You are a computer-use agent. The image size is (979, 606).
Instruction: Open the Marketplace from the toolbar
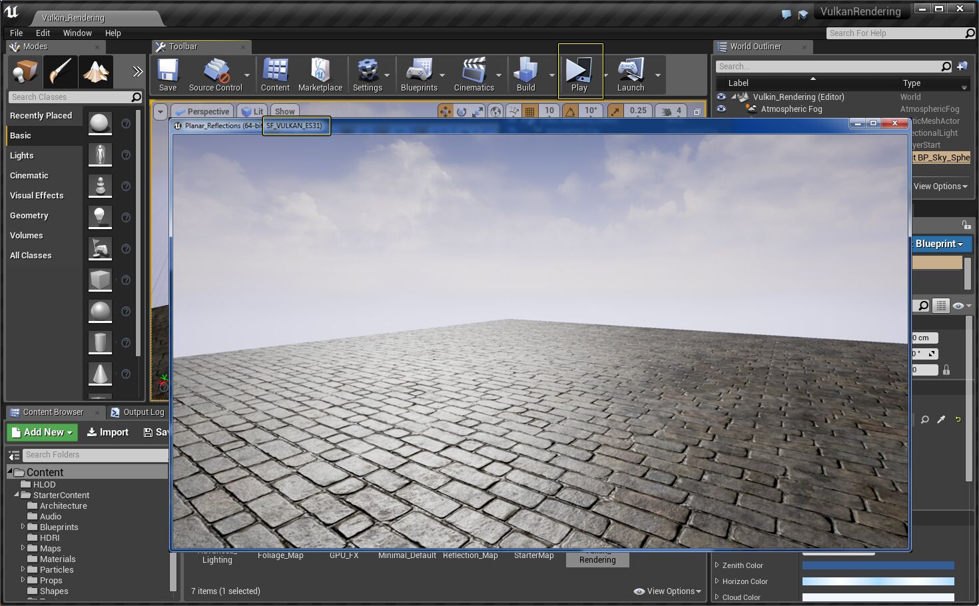click(320, 75)
